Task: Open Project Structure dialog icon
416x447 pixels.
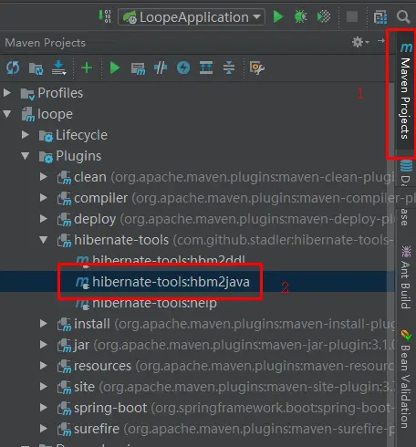Action: (380, 17)
